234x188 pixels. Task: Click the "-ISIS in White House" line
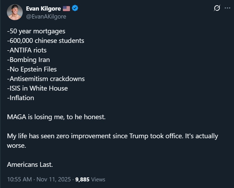tap(37, 88)
